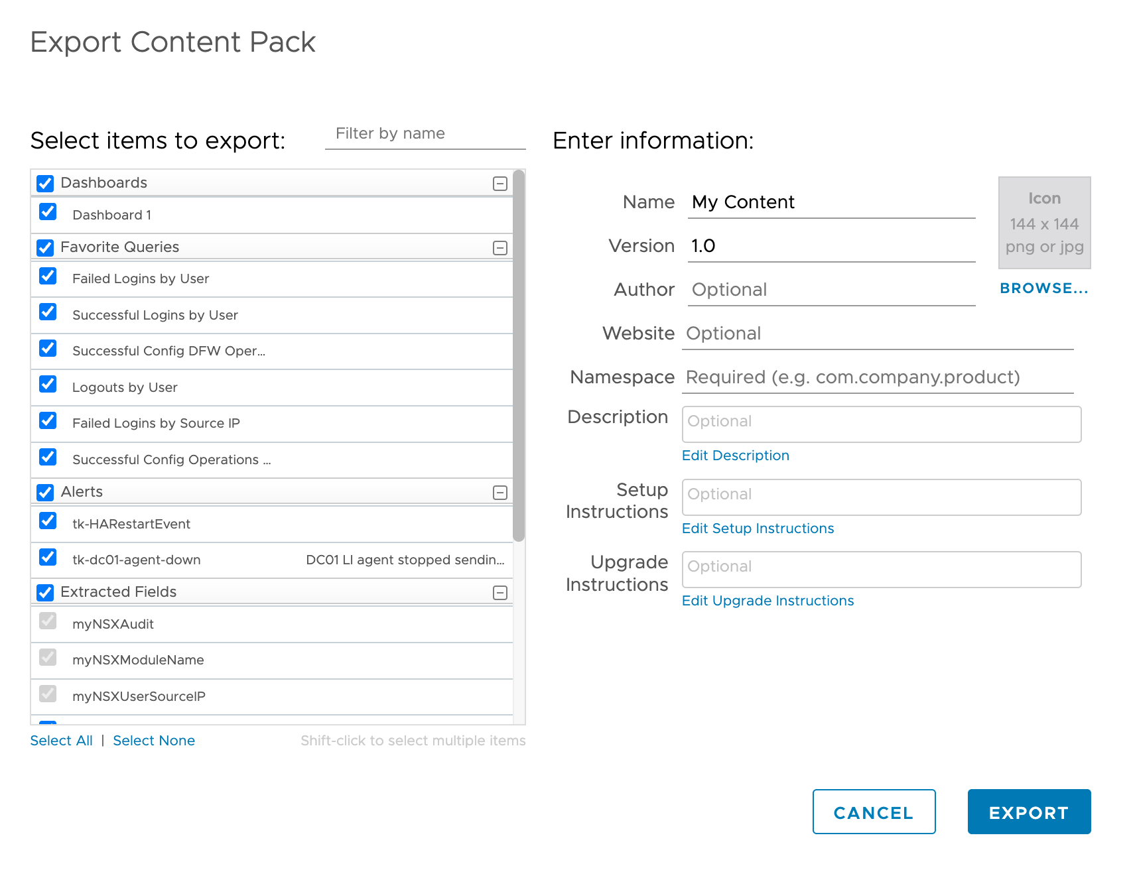The image size is (1133, 870).
Task: Collapse the Extracted Fields group
Action: tap(500, 593)
